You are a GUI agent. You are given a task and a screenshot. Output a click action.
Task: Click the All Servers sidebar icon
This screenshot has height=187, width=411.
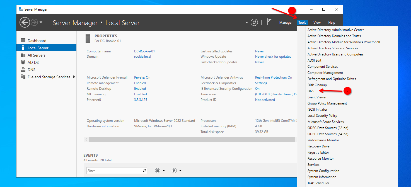pos(23,55)
